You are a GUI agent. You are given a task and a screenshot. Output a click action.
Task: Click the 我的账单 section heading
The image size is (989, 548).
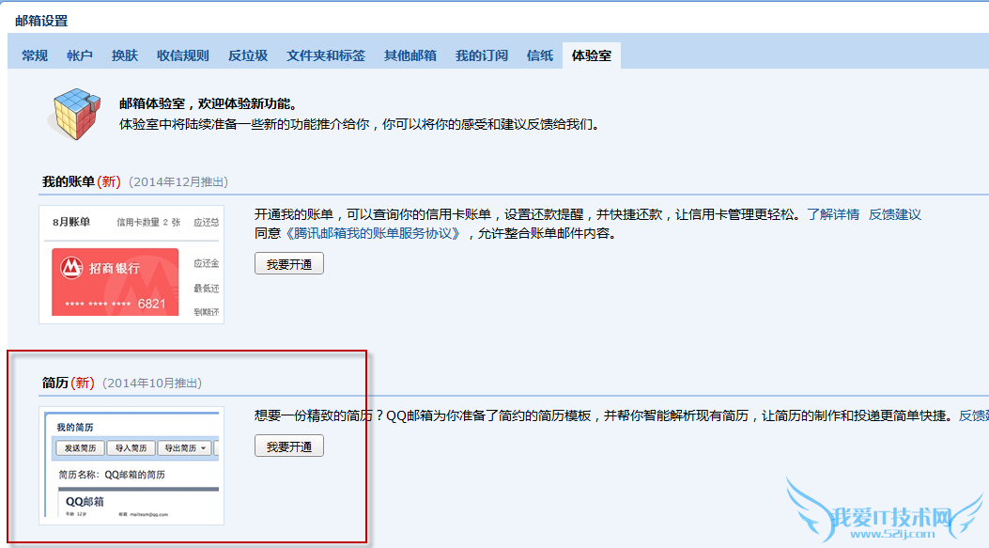click(x=69, y=181)
